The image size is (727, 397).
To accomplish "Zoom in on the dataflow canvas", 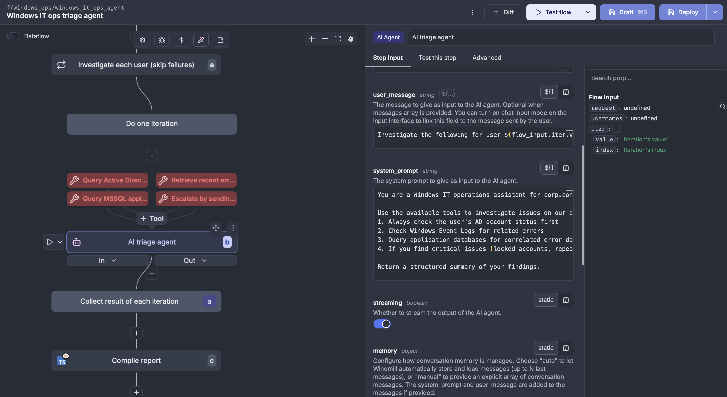I will click(x=312, y=39).
